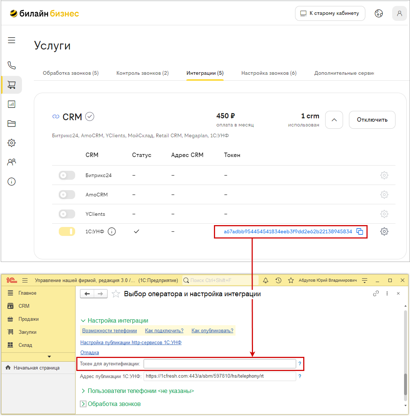Open settings gear for 1С:УНФ row

click(x=384, y=231)
